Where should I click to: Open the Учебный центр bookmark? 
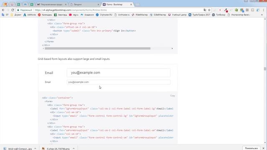177,15
